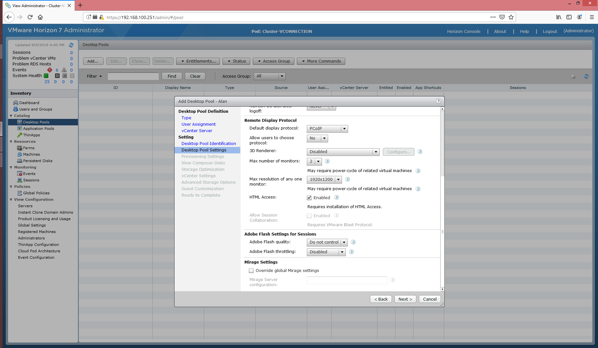Open the Adobe Flash throttling dropdown
The height and width of the screenshot is (348, 598).
pos(326,252)
